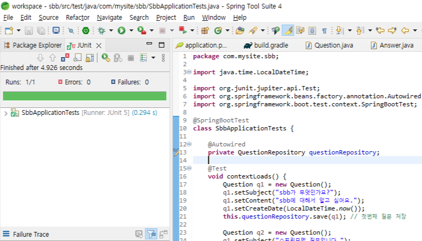Toggle JUnit Scroll Lock button
422x241 pixels.
90,58
